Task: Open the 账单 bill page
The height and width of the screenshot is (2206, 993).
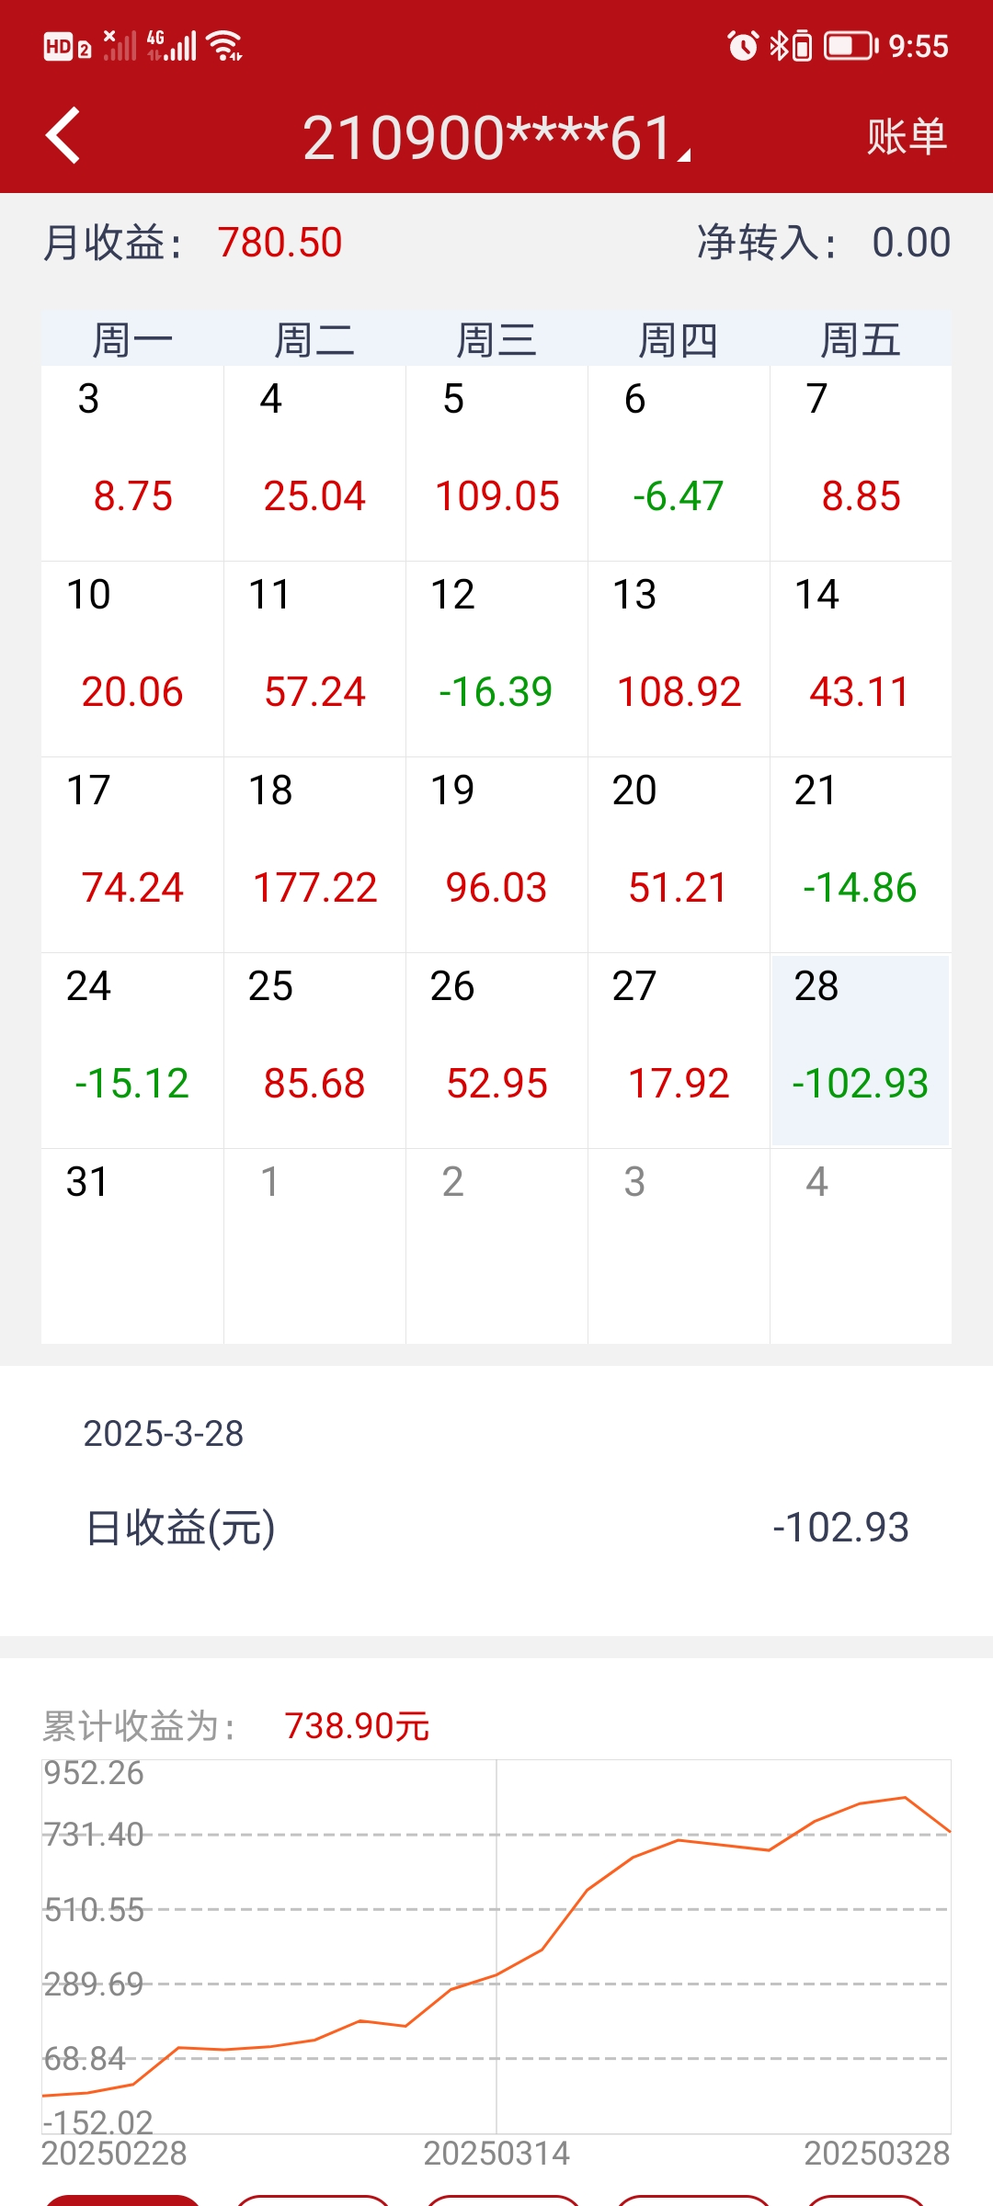Action: coord(907,137)
